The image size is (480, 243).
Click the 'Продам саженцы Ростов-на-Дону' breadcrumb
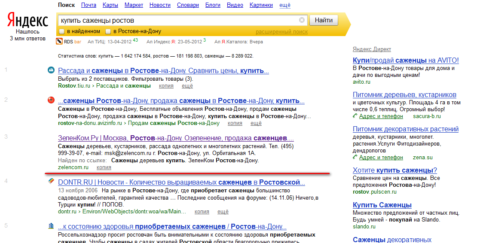click(x=174, y=123)
